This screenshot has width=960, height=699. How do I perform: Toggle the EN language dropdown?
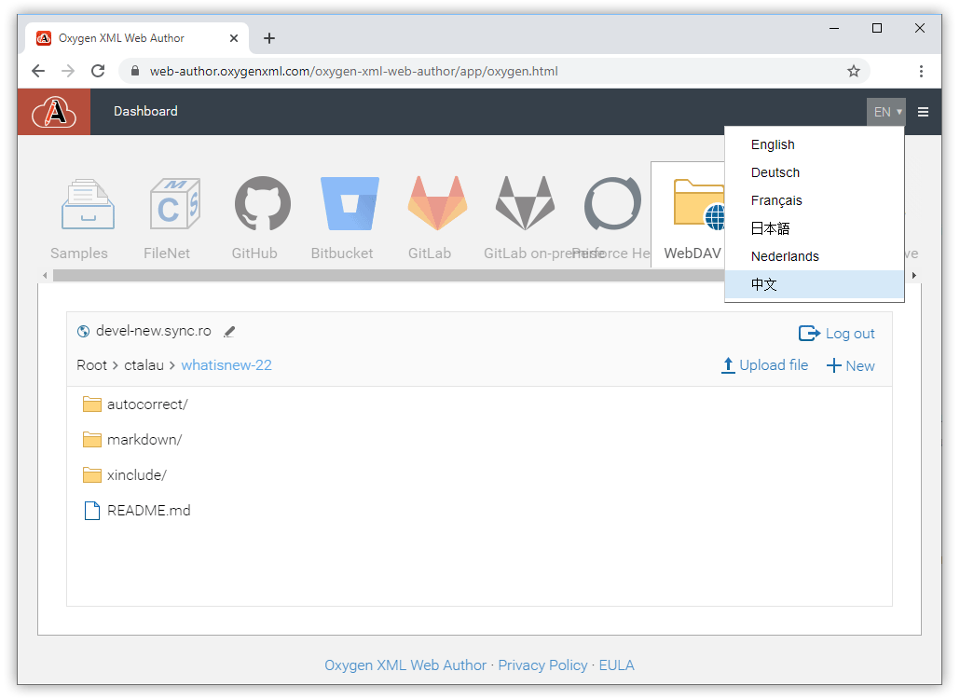coord(886,112)
